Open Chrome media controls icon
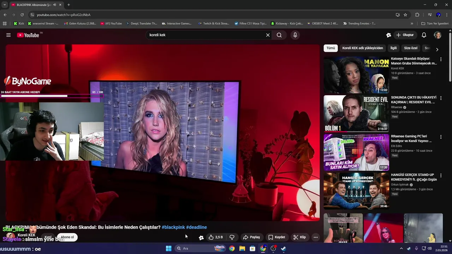 (430, 15)
